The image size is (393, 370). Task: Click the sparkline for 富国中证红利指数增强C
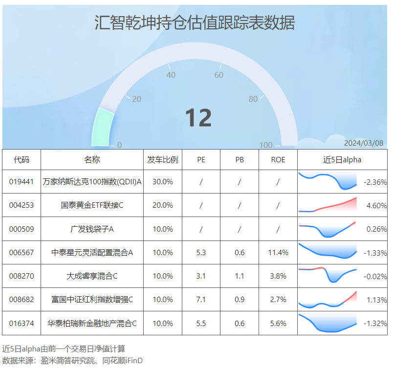click(x=327, y=300)
